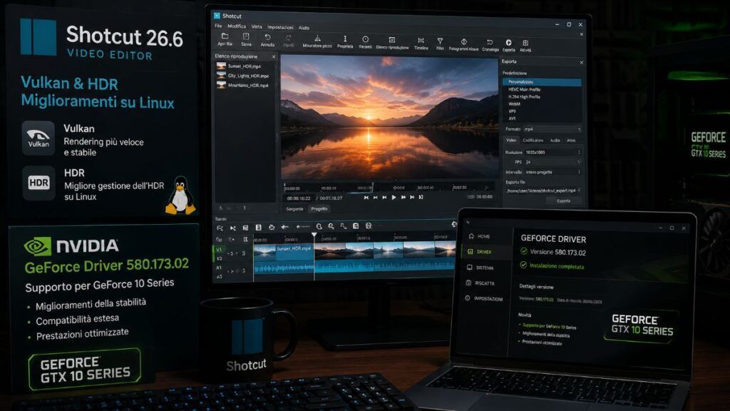This screenshot has width=730, height=411.
Task: Click the Shotcut logo in title bar
Action: point(217,16)
